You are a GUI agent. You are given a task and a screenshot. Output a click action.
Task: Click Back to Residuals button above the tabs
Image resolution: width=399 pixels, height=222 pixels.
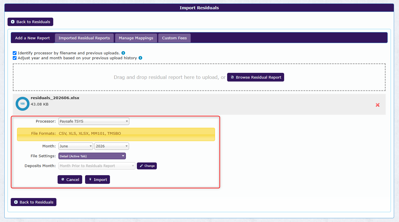(x=30, y=22)
